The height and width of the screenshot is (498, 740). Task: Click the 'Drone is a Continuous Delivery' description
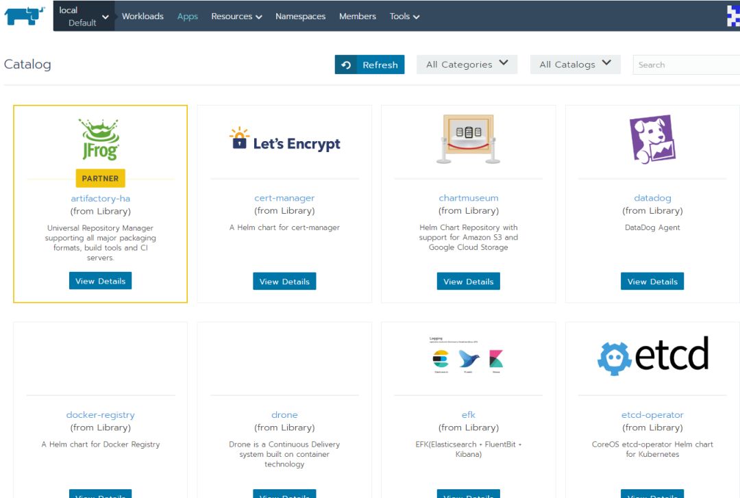284,454
